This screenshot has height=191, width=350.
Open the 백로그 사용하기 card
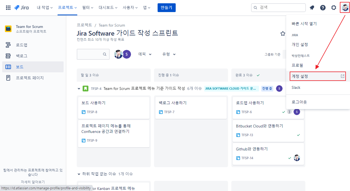191,108
